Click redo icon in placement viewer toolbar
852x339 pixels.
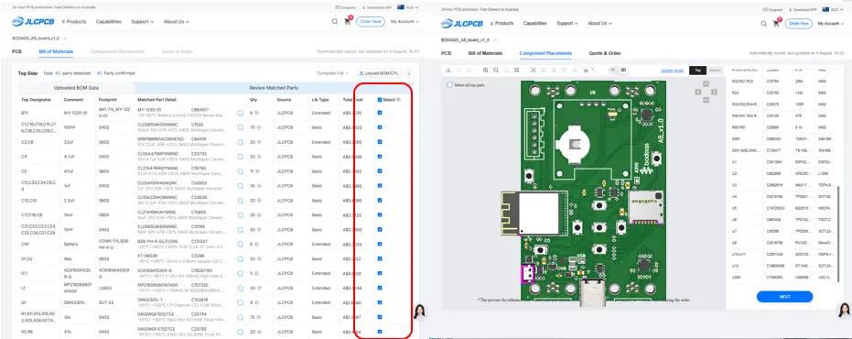pyautogui.click(x=469, y=71)
